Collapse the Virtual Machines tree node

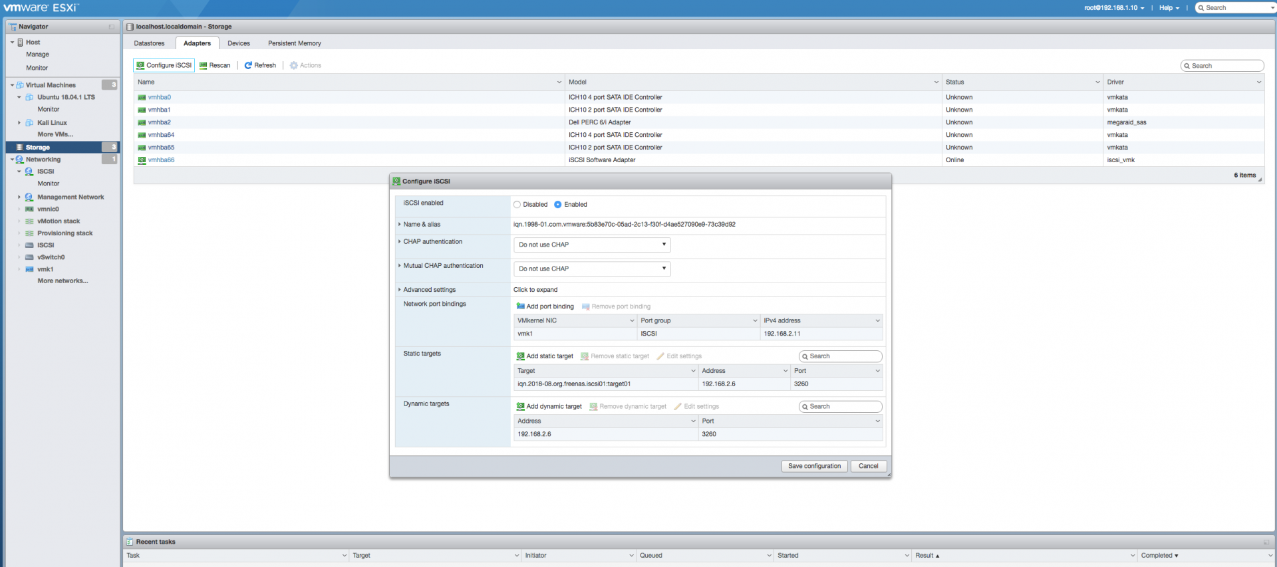(12, 85)
